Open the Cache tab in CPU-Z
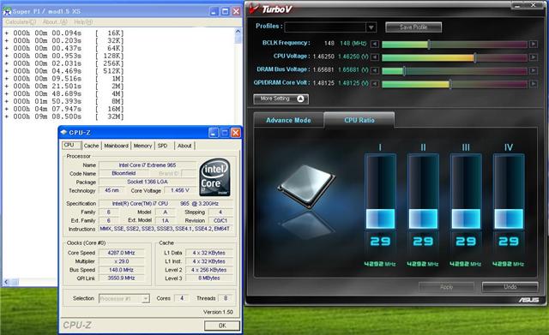Viewport: 549px width, 335px height. click(92, 146)
